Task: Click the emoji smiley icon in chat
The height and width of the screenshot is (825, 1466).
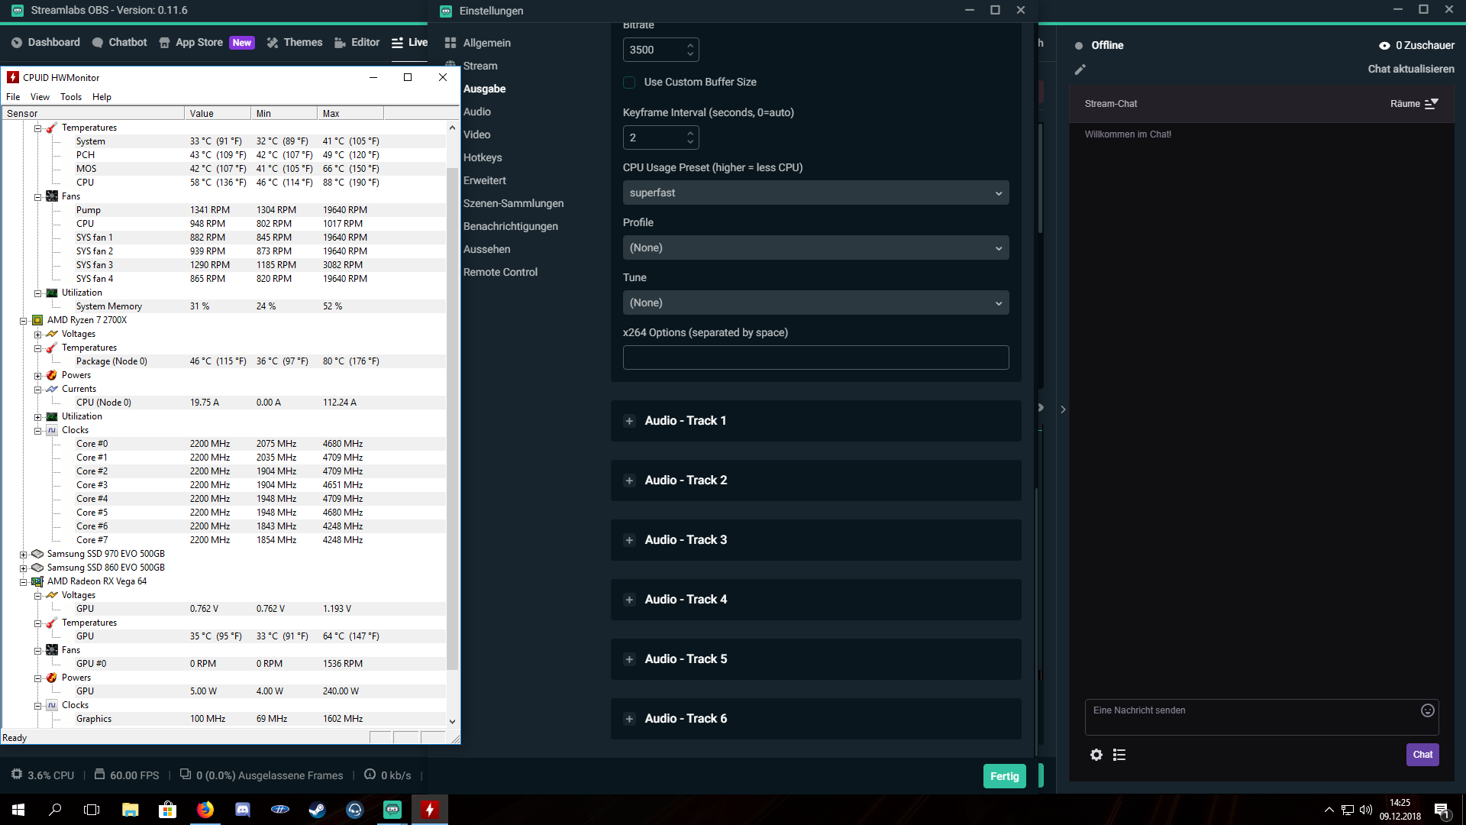Action: (1427, 710)
